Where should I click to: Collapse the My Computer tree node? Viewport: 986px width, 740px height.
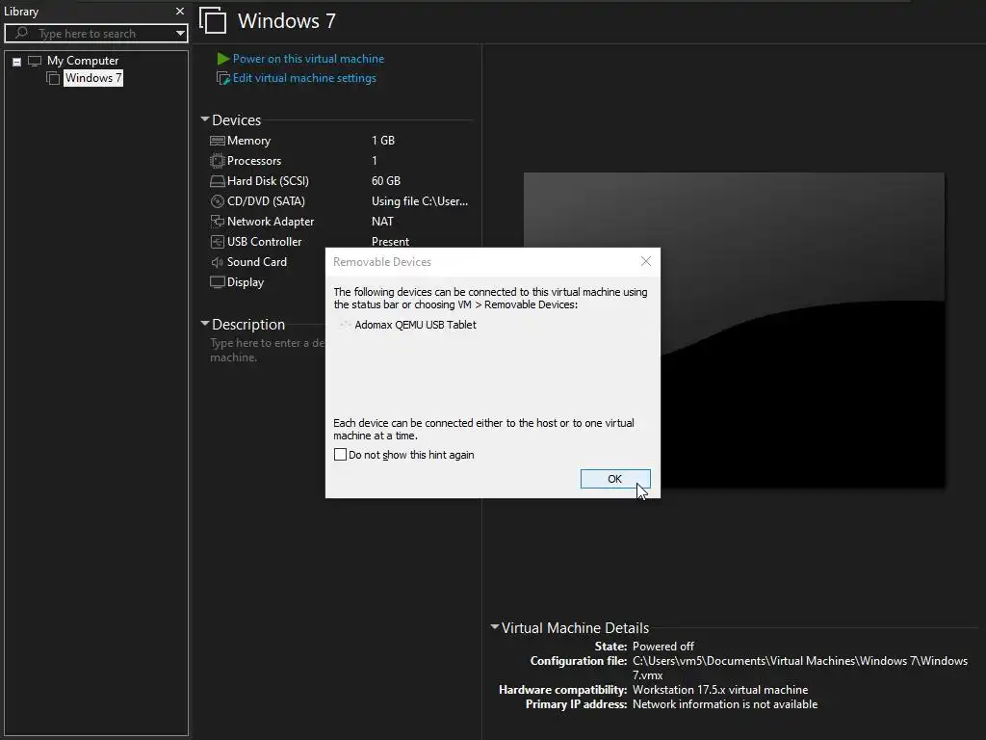pyautogui.click(x=17, y=62)
